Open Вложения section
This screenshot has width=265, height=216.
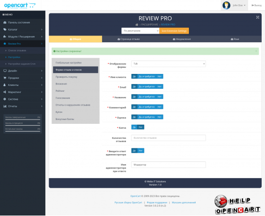[76, 84]
